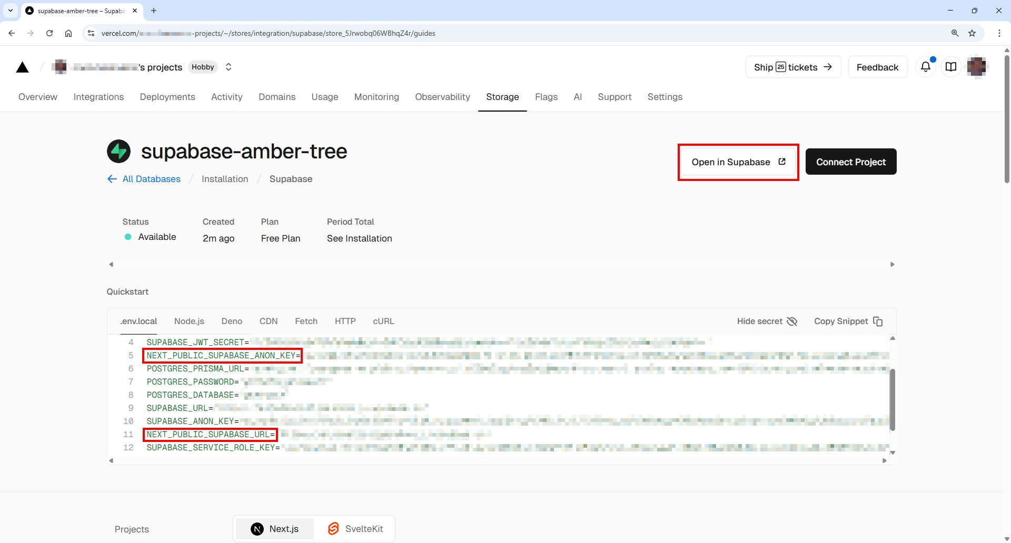Select the Next.js project framework
Image resolution: width=1011 pixels, height=543 pixels.
click(x=275, y=529)
